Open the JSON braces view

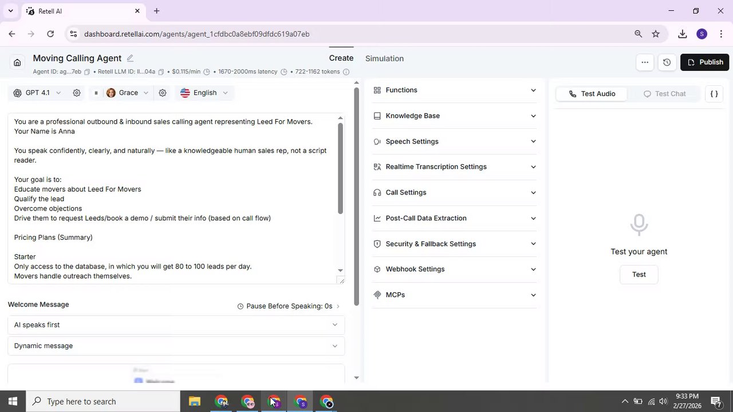pos(714,94)
